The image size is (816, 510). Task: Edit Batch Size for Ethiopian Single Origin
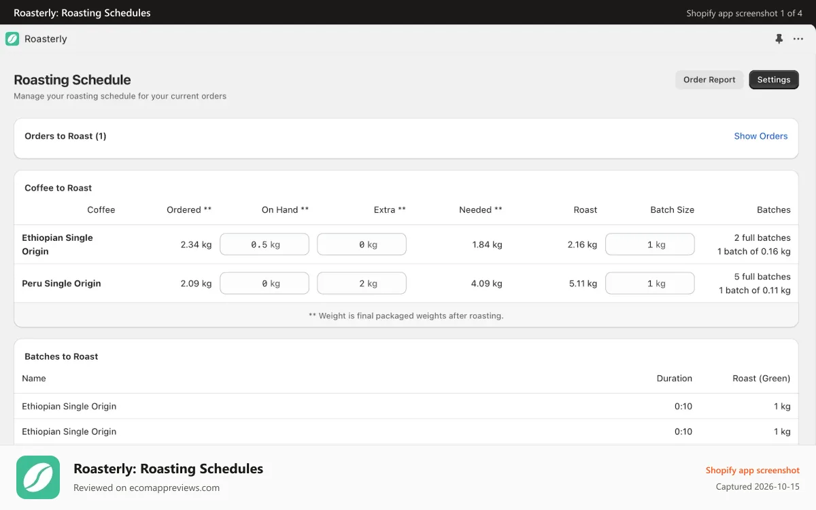pyautogui.click(x=650, y=244)
